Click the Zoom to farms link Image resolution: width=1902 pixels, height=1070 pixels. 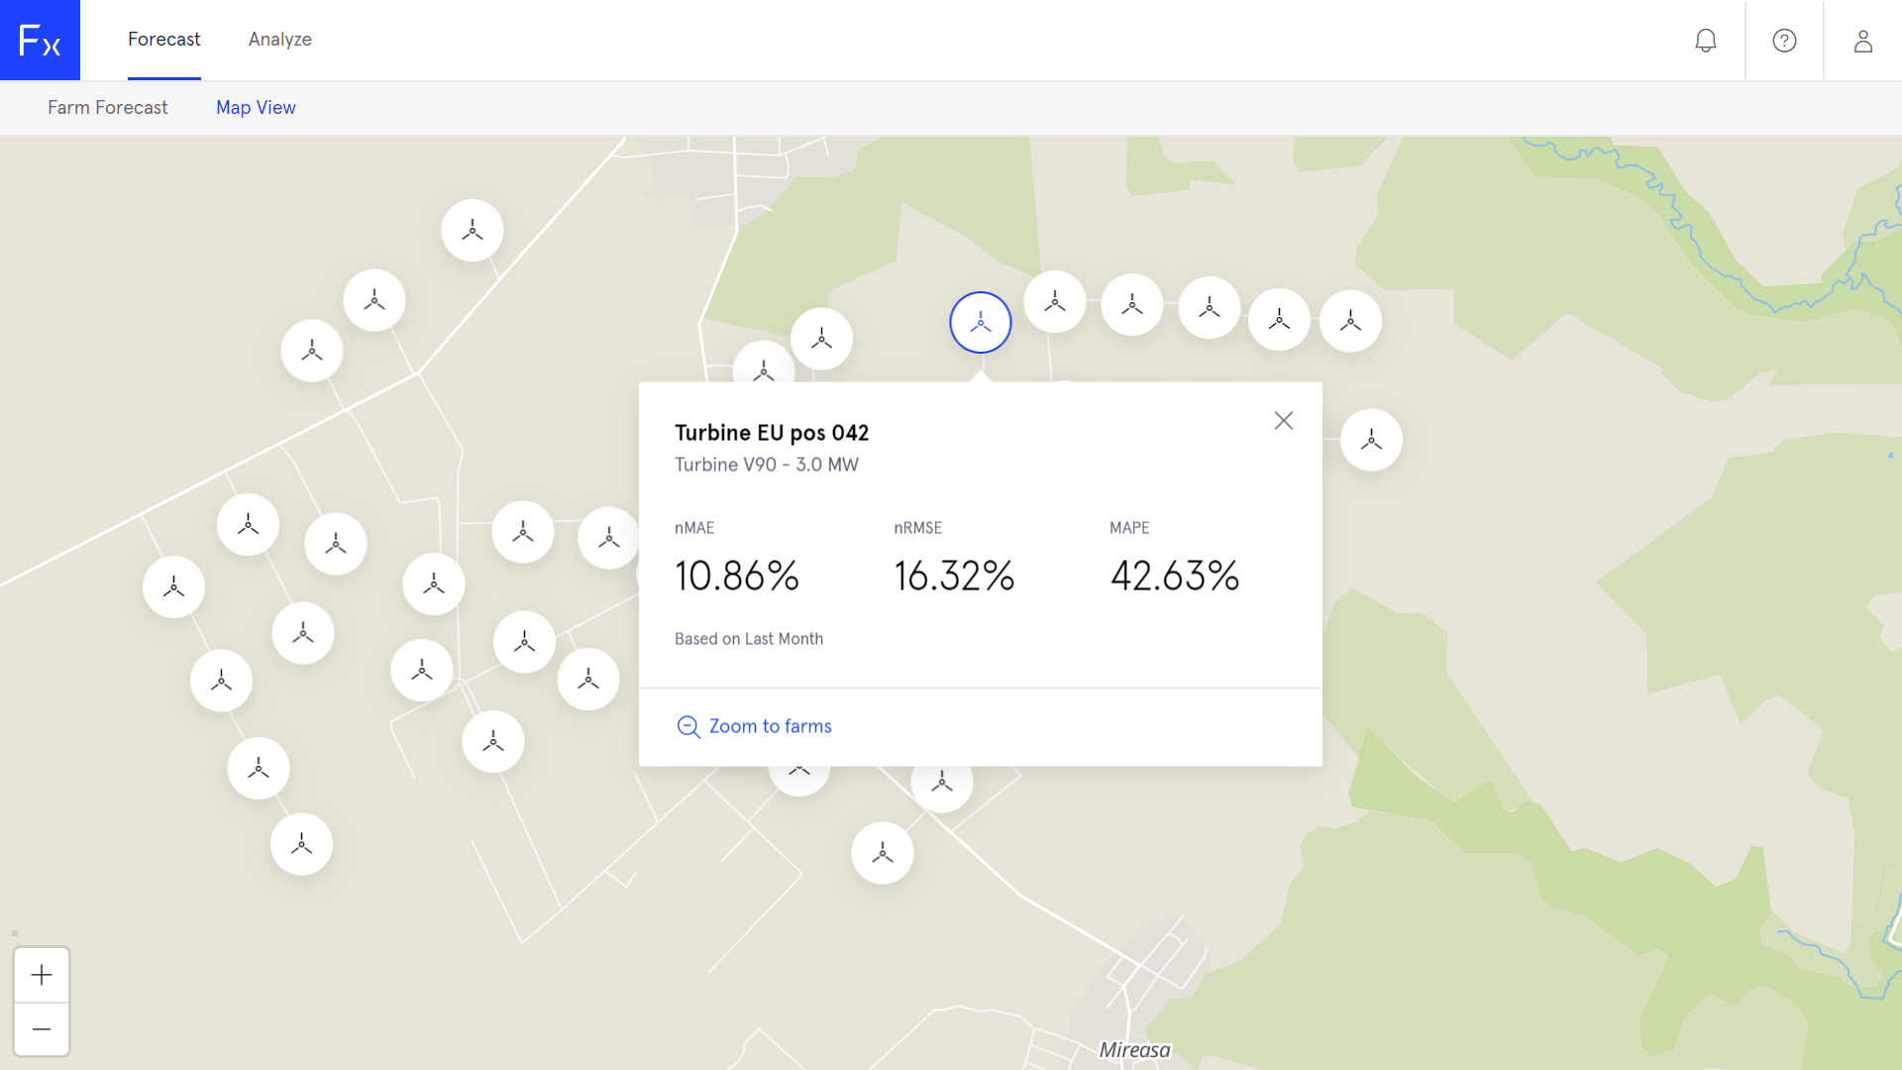[x=770, y=726]
